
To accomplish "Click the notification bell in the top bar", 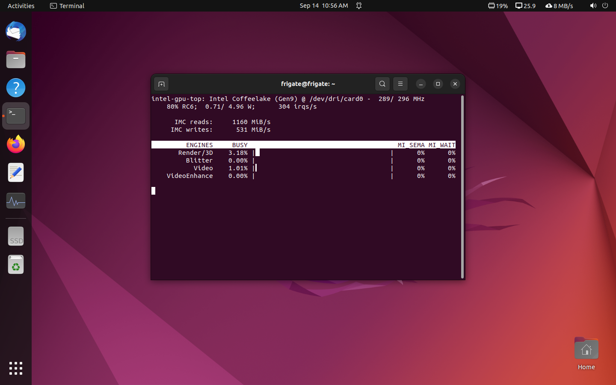I will pos(358,6).
